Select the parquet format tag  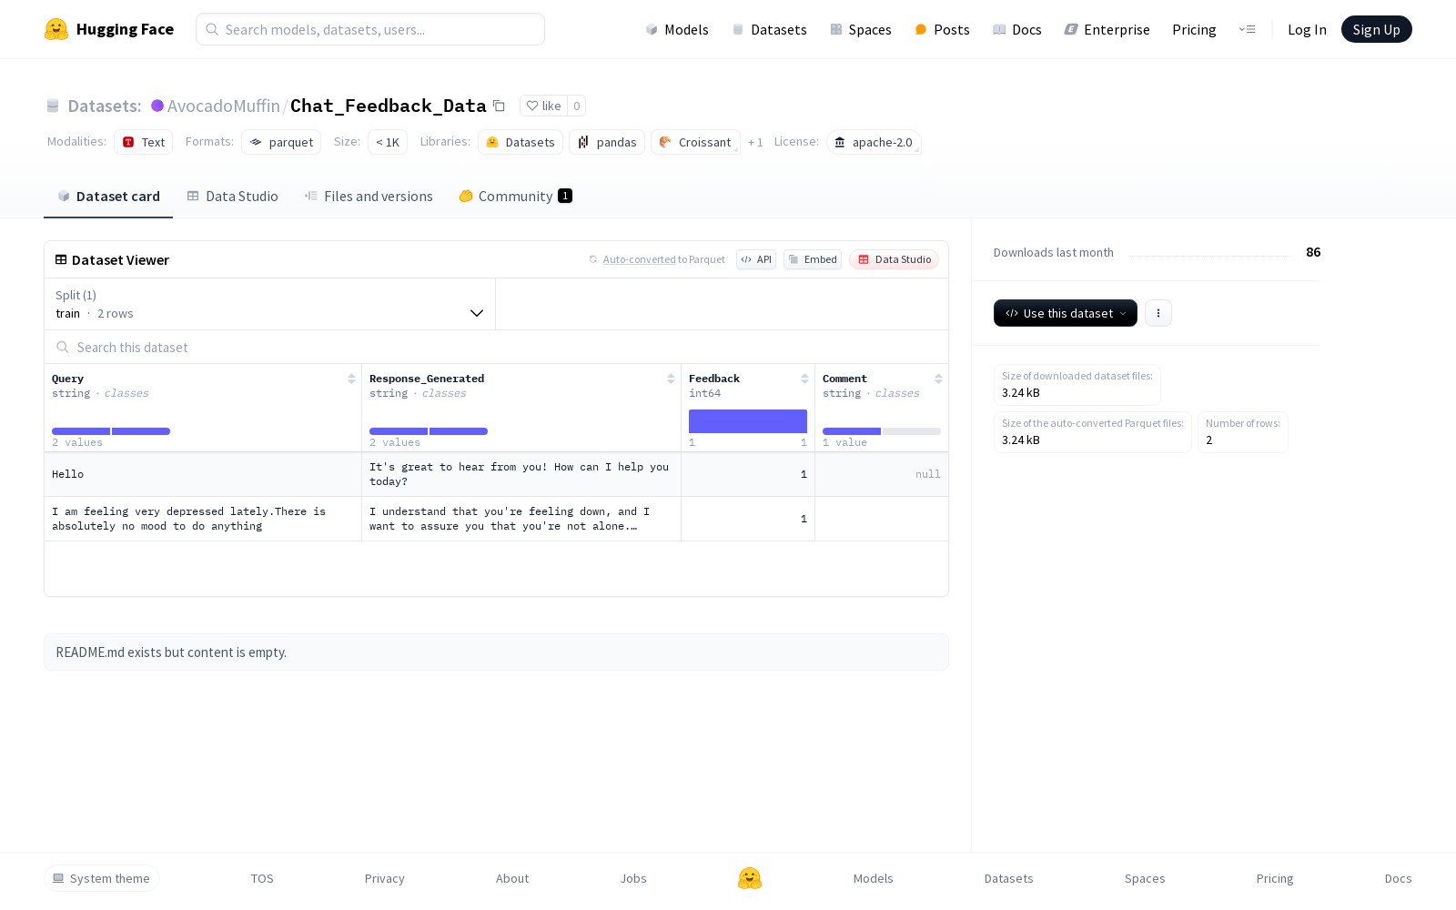(281, 142)
